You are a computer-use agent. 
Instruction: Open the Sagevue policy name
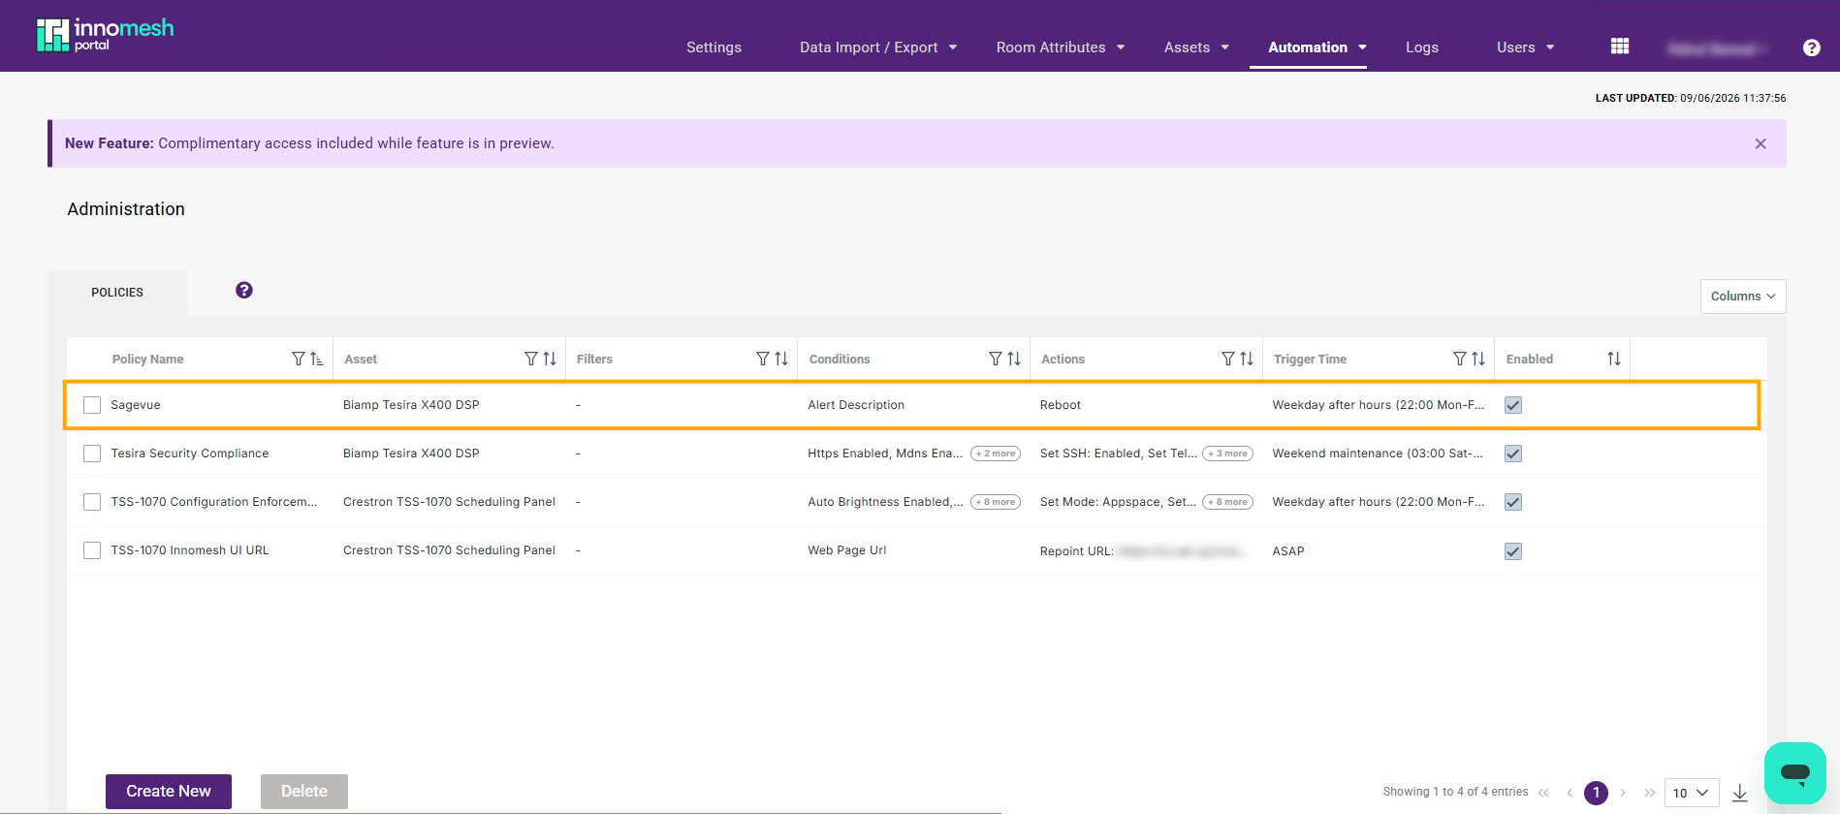[x=136, y=405]
